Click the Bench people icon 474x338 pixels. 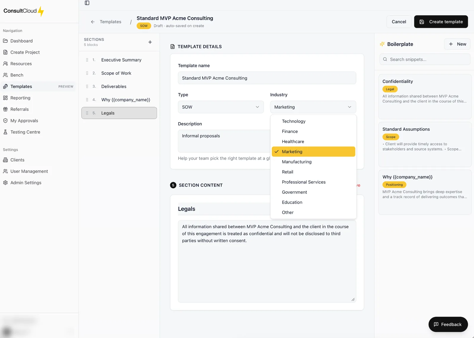click(x=5, y=75)
